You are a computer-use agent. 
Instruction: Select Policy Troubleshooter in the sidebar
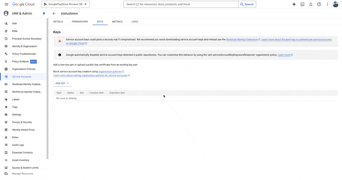click(24, 54)
